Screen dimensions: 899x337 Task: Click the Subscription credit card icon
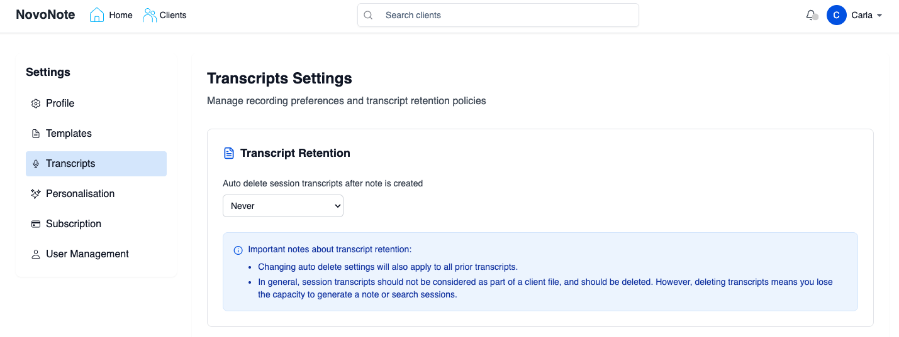(x=36, y=224)
